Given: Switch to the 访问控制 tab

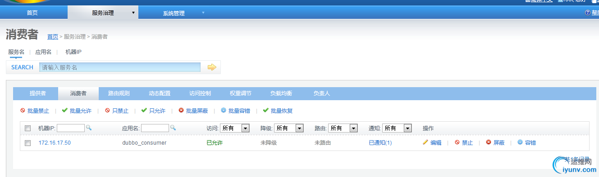Looking at the screenshot, I should 200,93.
